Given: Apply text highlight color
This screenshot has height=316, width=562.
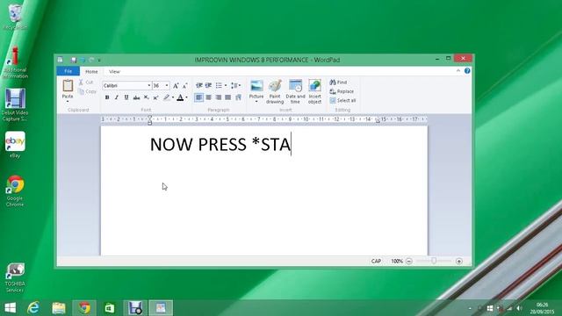Looking at the screenshot, I should pyautogui.click(x=166, y=97).
